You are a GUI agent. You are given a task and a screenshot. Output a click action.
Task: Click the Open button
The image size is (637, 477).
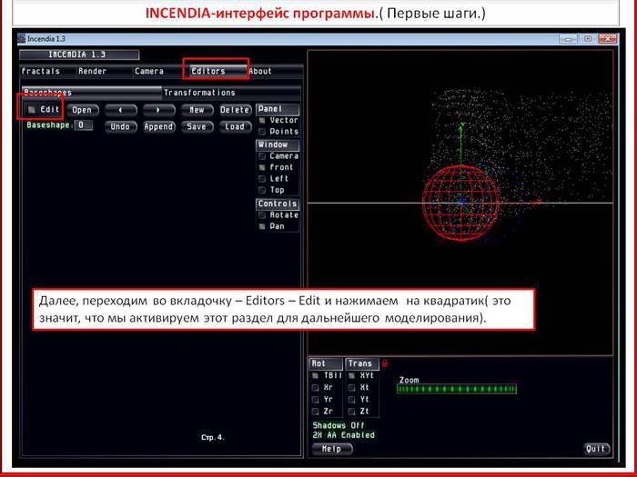82,110
